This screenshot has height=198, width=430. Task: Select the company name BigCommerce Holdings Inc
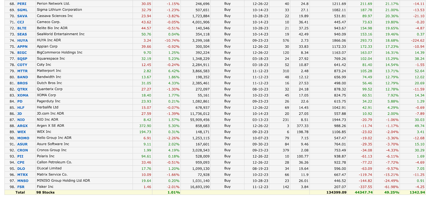coord(60,53)
